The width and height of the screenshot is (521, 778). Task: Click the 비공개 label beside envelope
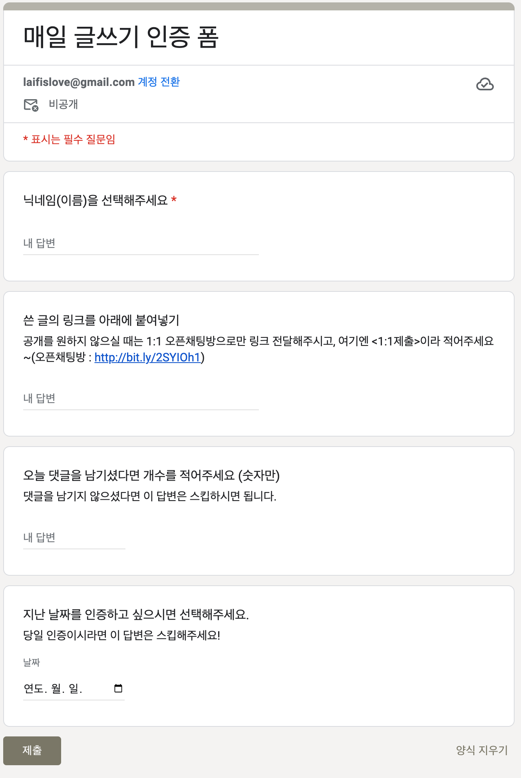[63, 104]
